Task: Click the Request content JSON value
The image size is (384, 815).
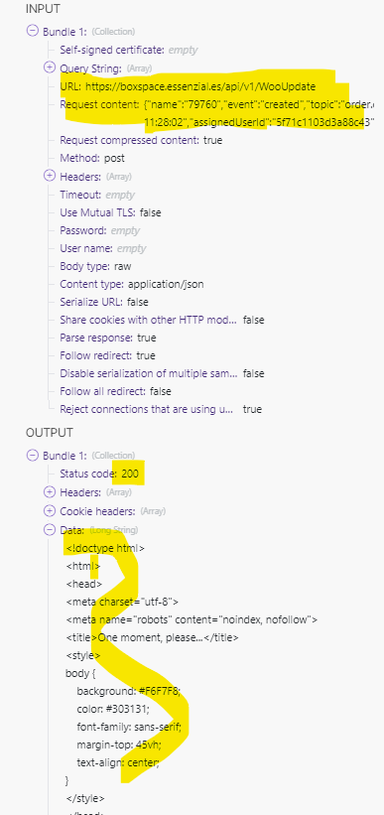Action: tap(259, 113)
